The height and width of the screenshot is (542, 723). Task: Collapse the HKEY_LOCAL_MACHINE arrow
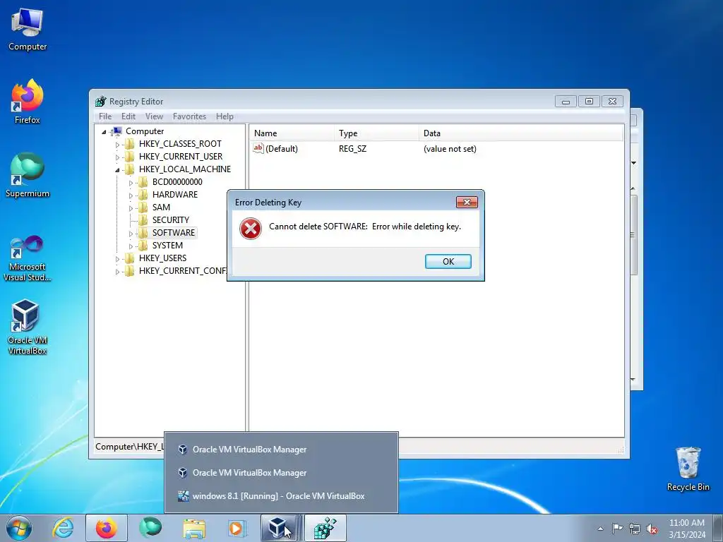[118, 169]
